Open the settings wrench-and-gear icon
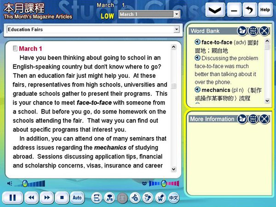The height and width of the screenshot is (207, 276). 135,198
